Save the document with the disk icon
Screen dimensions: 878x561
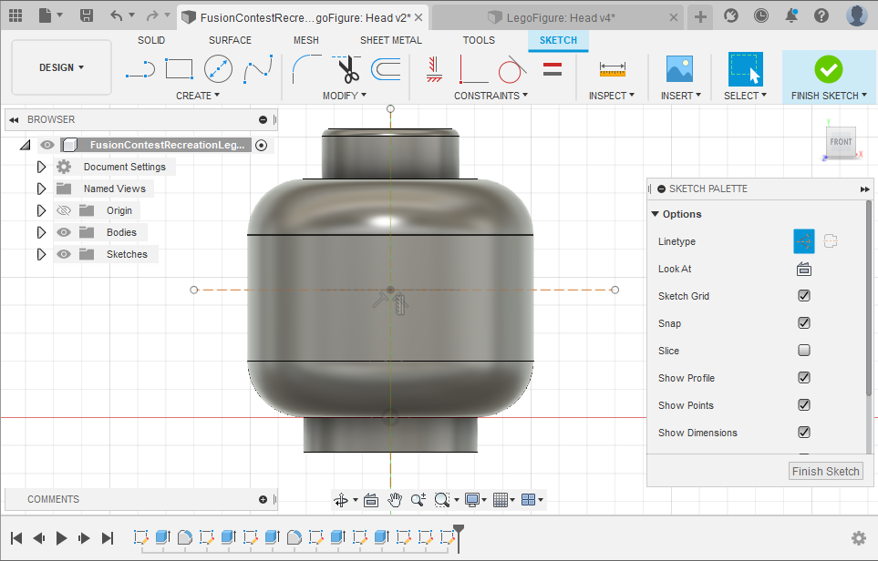coord(87,15)
